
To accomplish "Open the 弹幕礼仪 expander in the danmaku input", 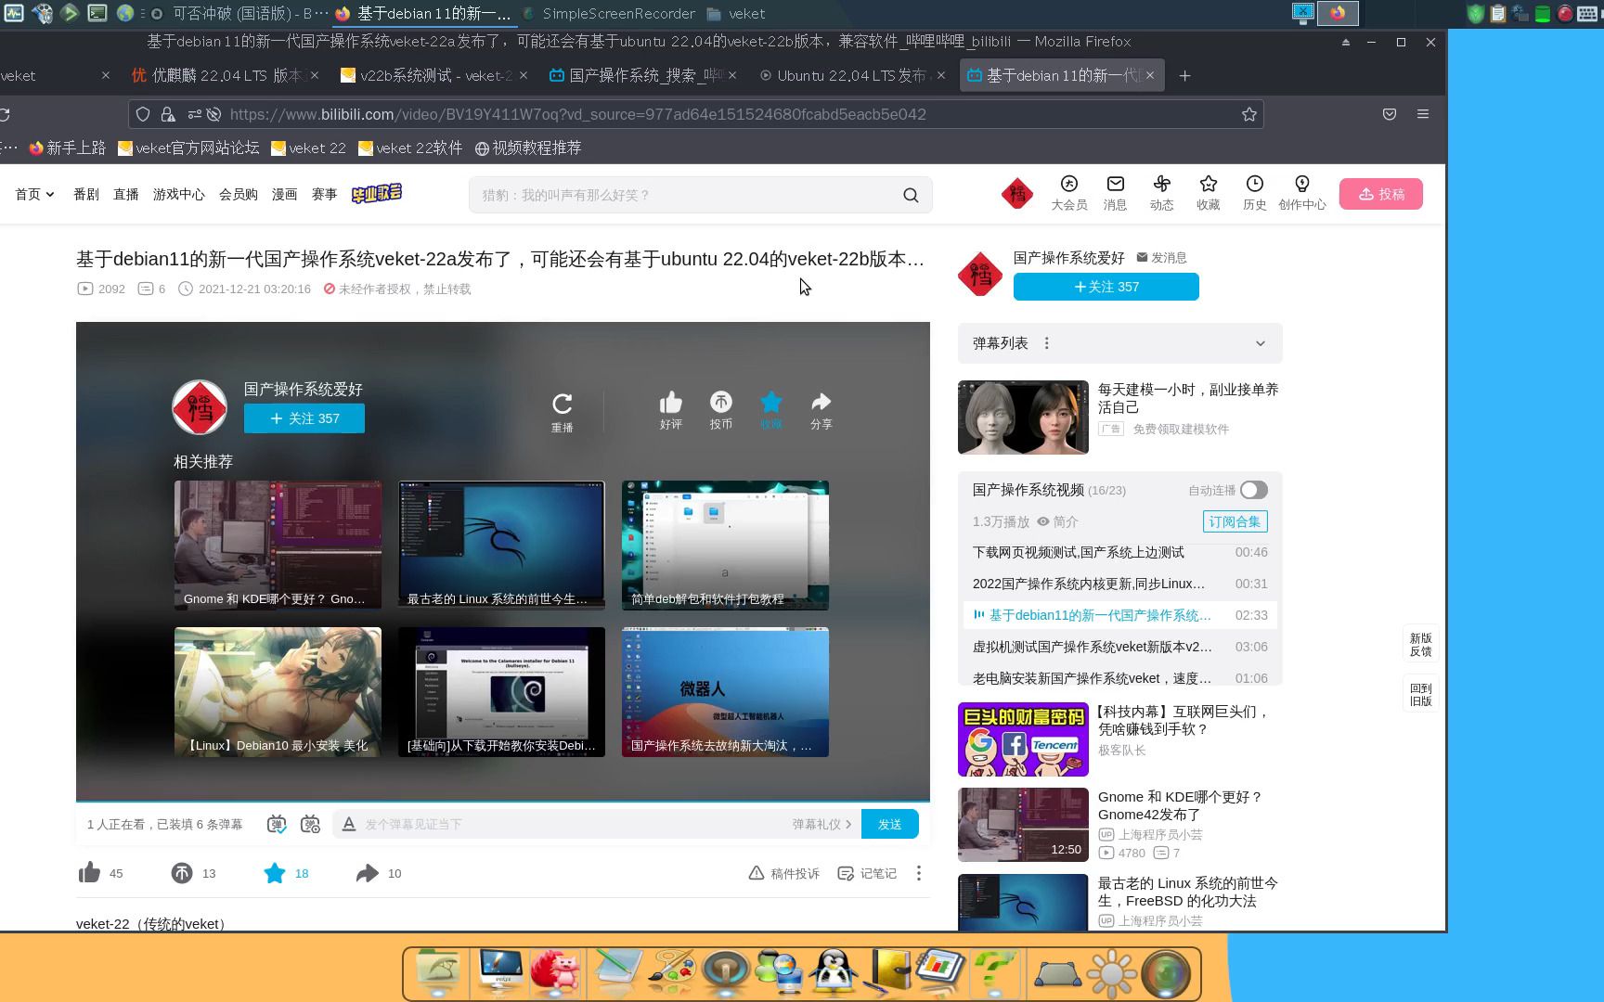I will tap(821, 824).
